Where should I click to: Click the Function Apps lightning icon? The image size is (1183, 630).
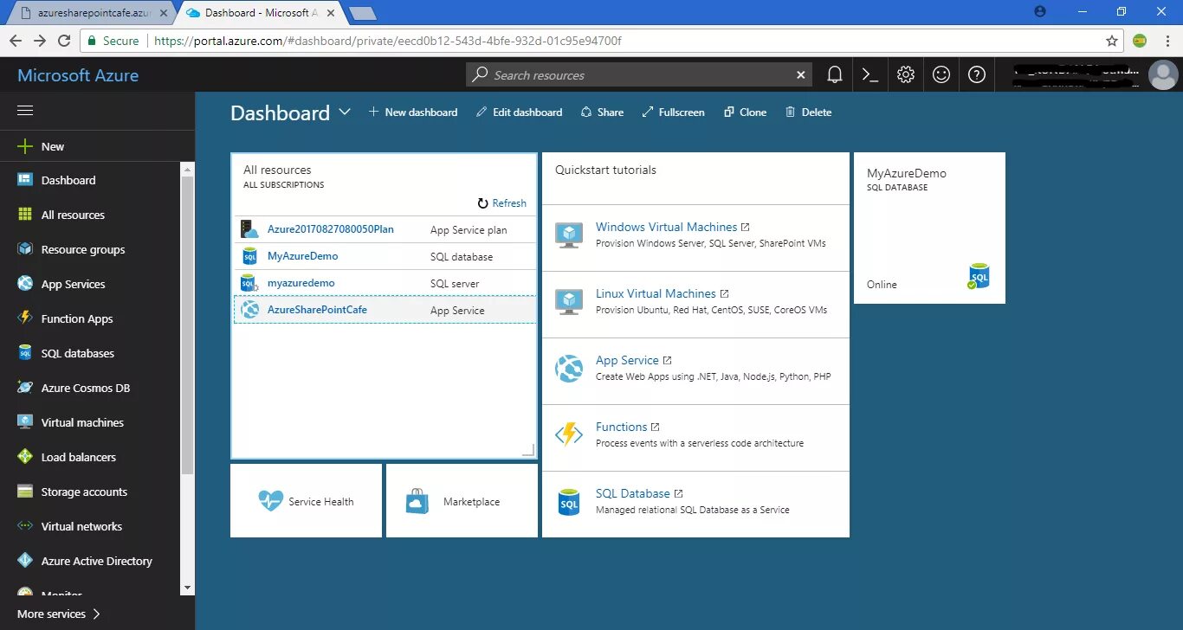point(25,318)
